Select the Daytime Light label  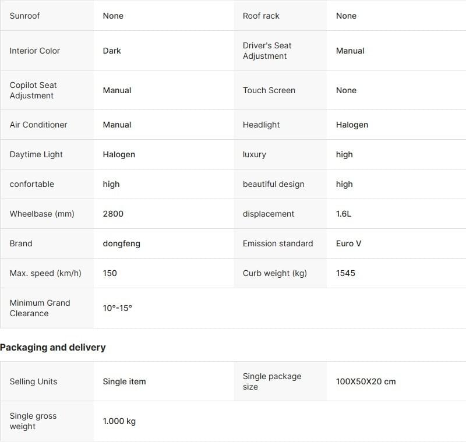pos(36,154)
